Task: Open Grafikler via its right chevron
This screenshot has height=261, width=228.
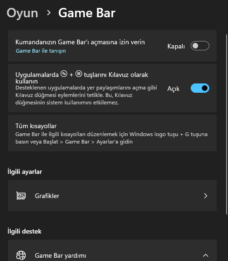Action: tap(206, 196)
